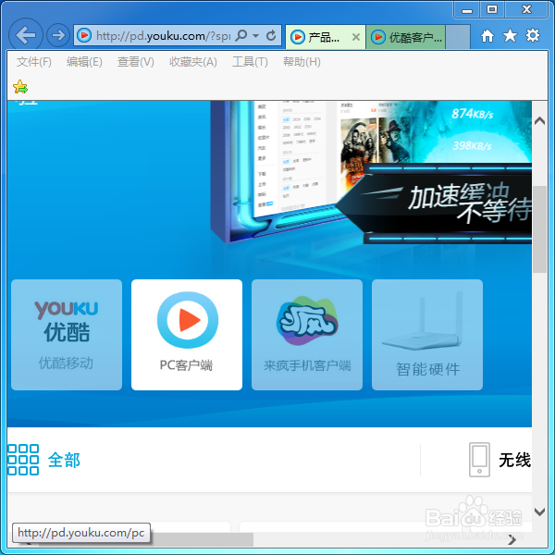Image resolution: width=555 pixels, height=555 pixels.
Task: Open the 收藏夹(A) menu
Action: coord(193,62)
